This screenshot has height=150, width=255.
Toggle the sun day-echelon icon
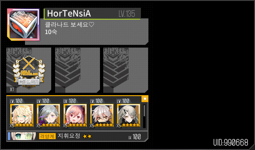click(x=145, y=99)
